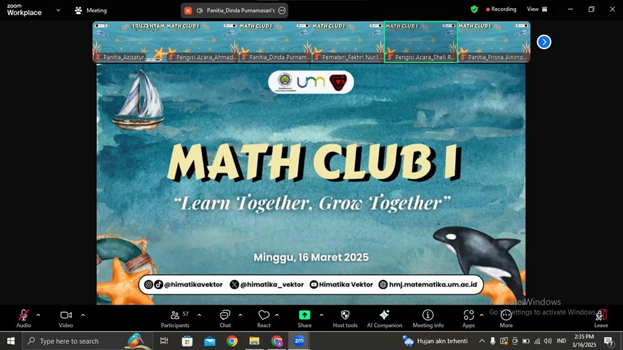The height and width of the screenshot is (350, 623).
Task: Click the microphone tray icon
Action: tap(493, 341)
